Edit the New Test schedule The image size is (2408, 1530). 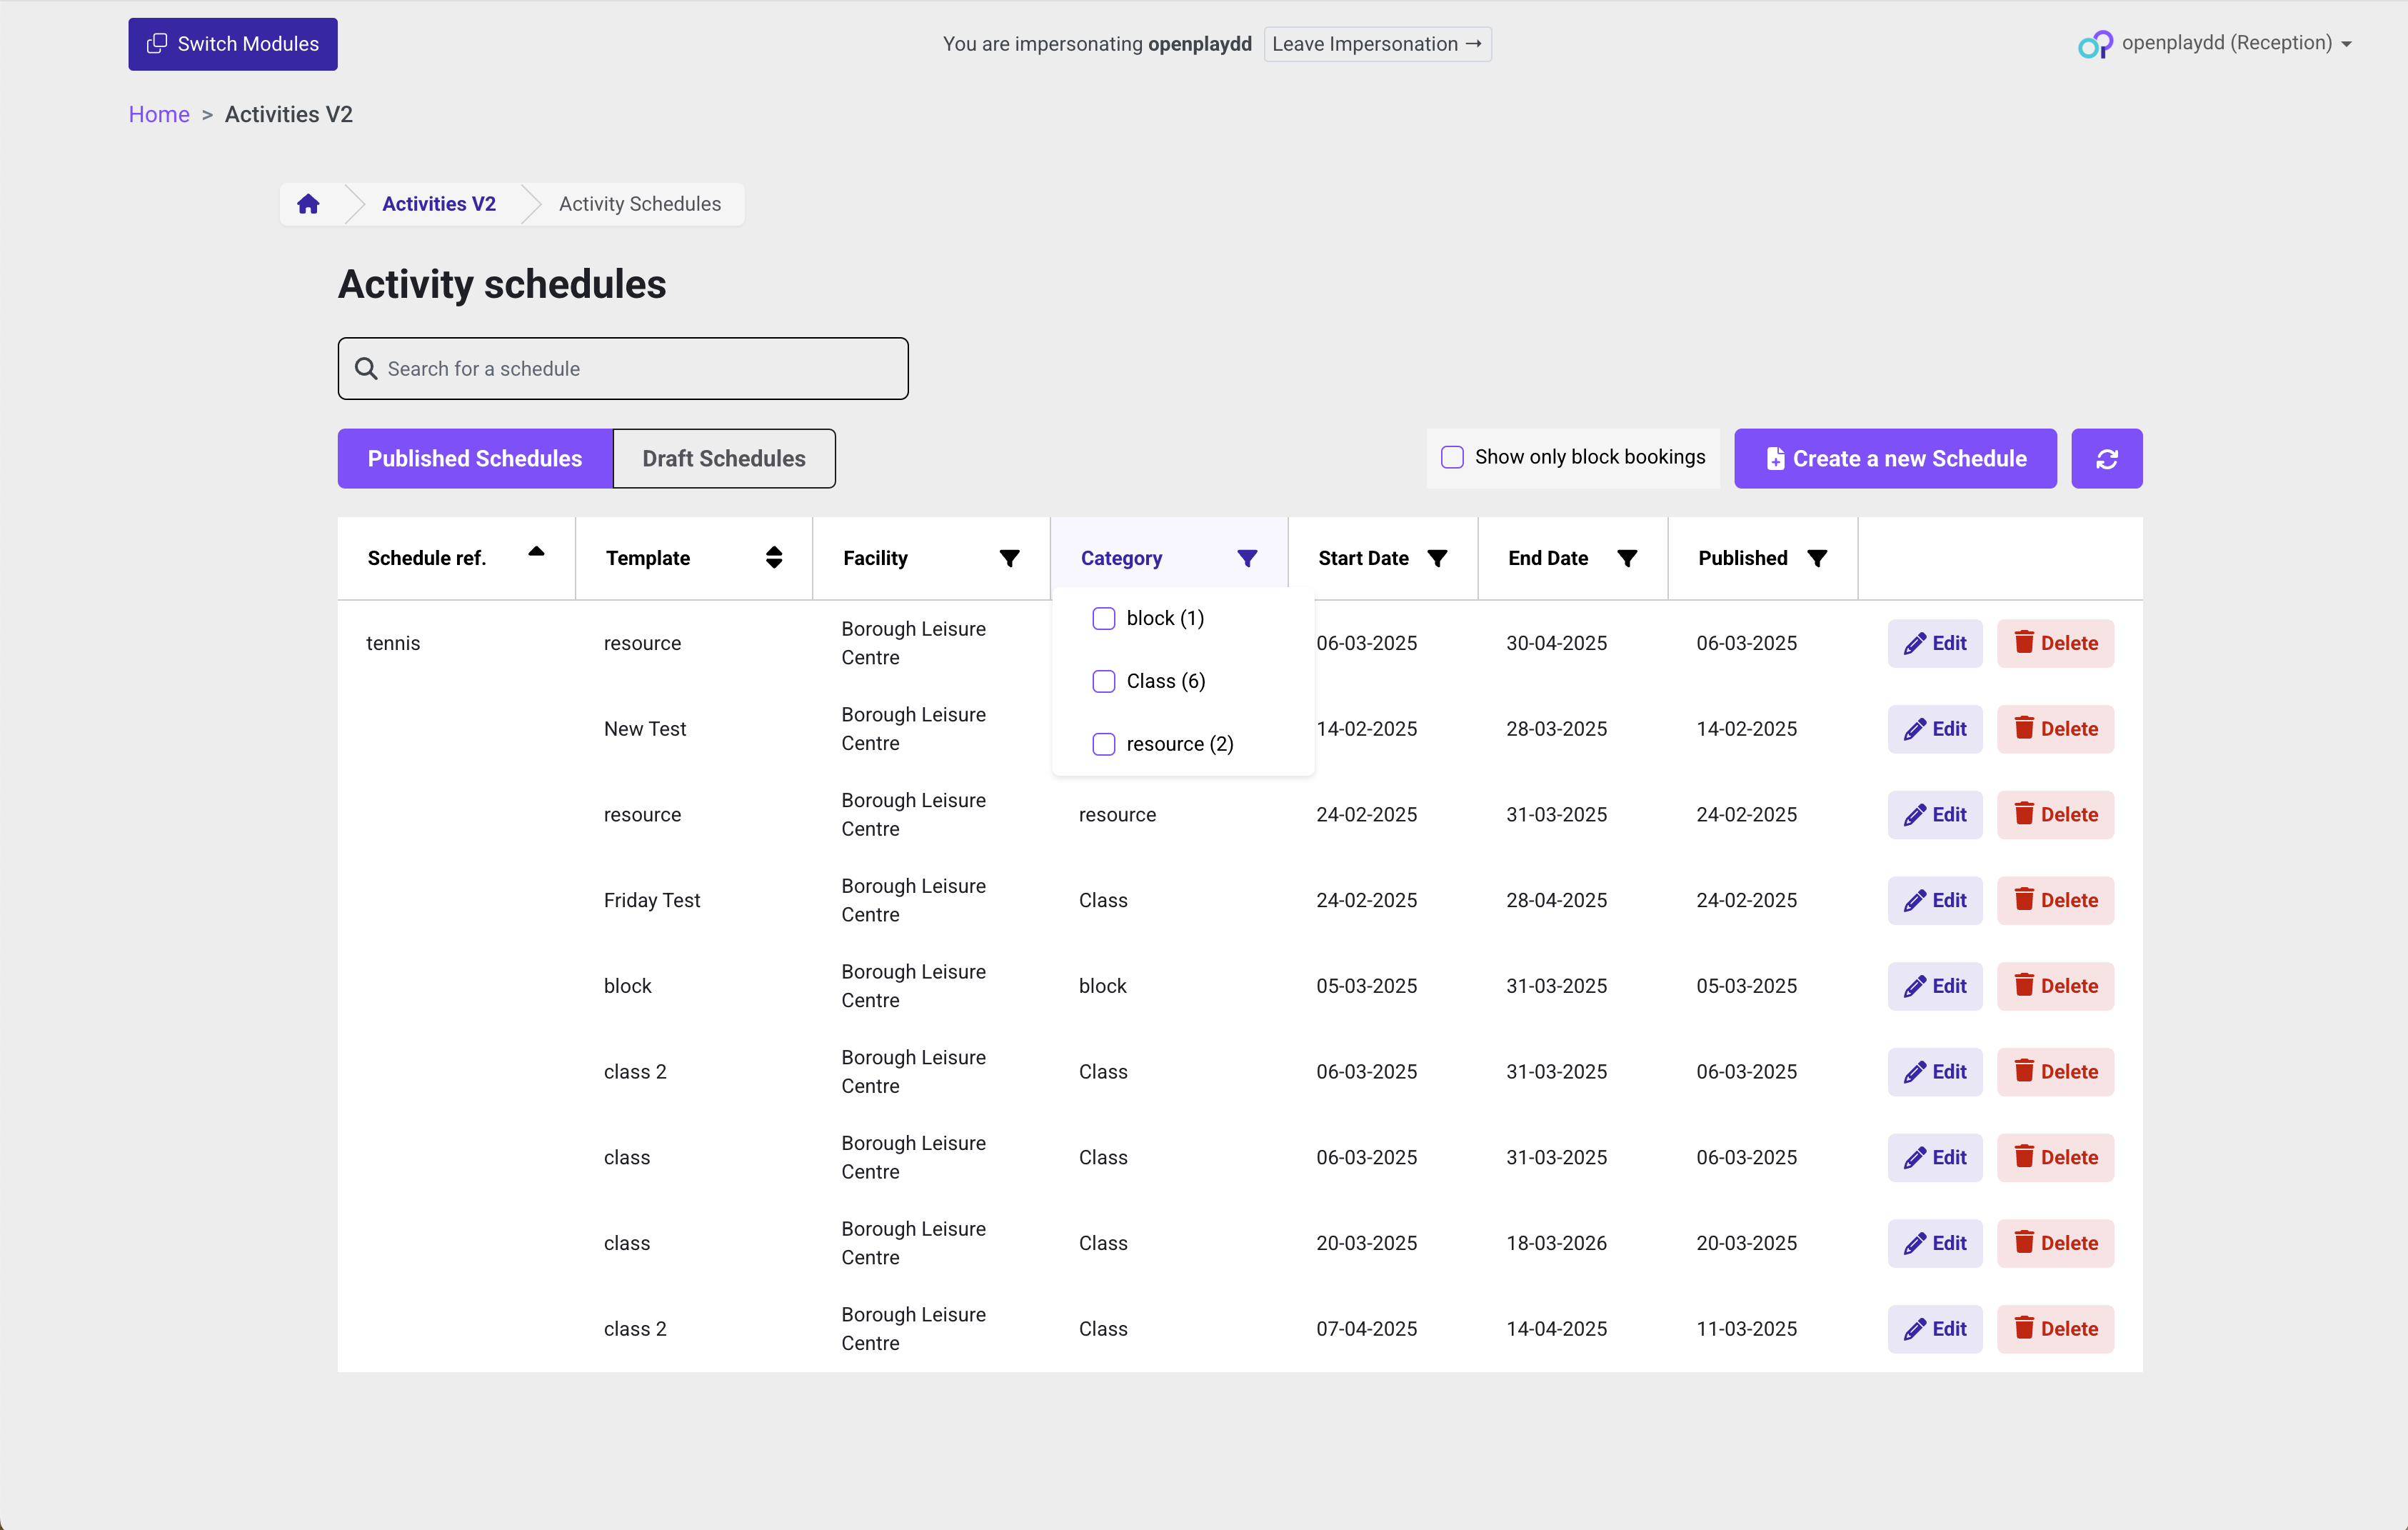1935,729
